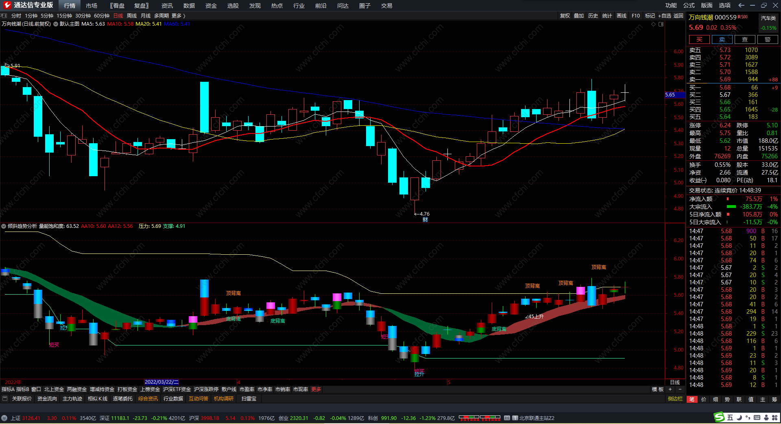Click the F10 company info button
This screenshot has height=424, width=781.
click(636, 16)
